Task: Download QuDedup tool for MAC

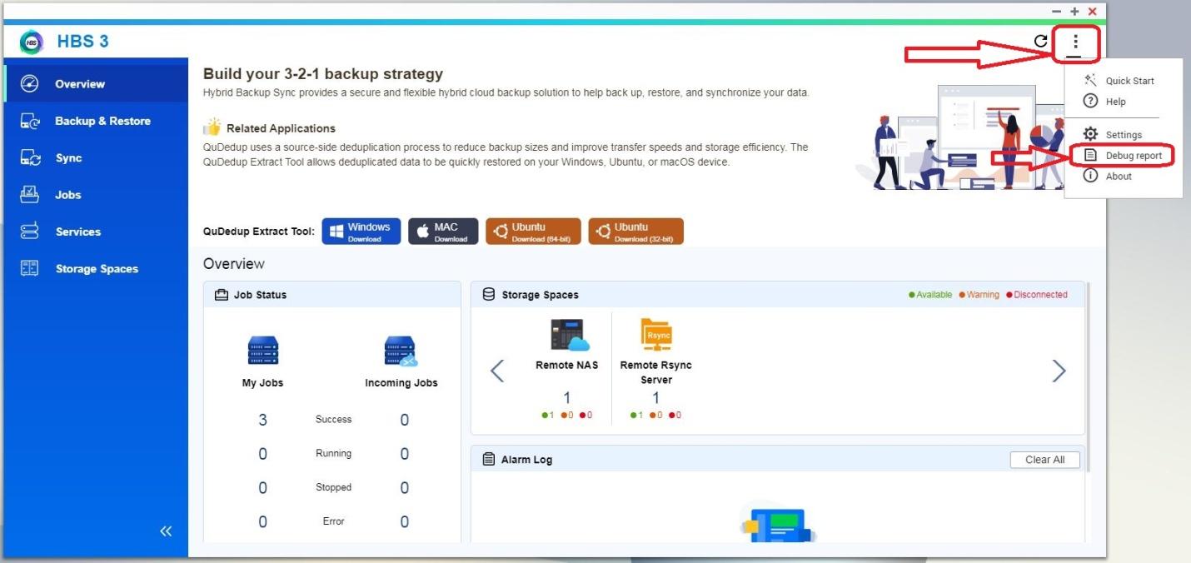Action: 443,232
